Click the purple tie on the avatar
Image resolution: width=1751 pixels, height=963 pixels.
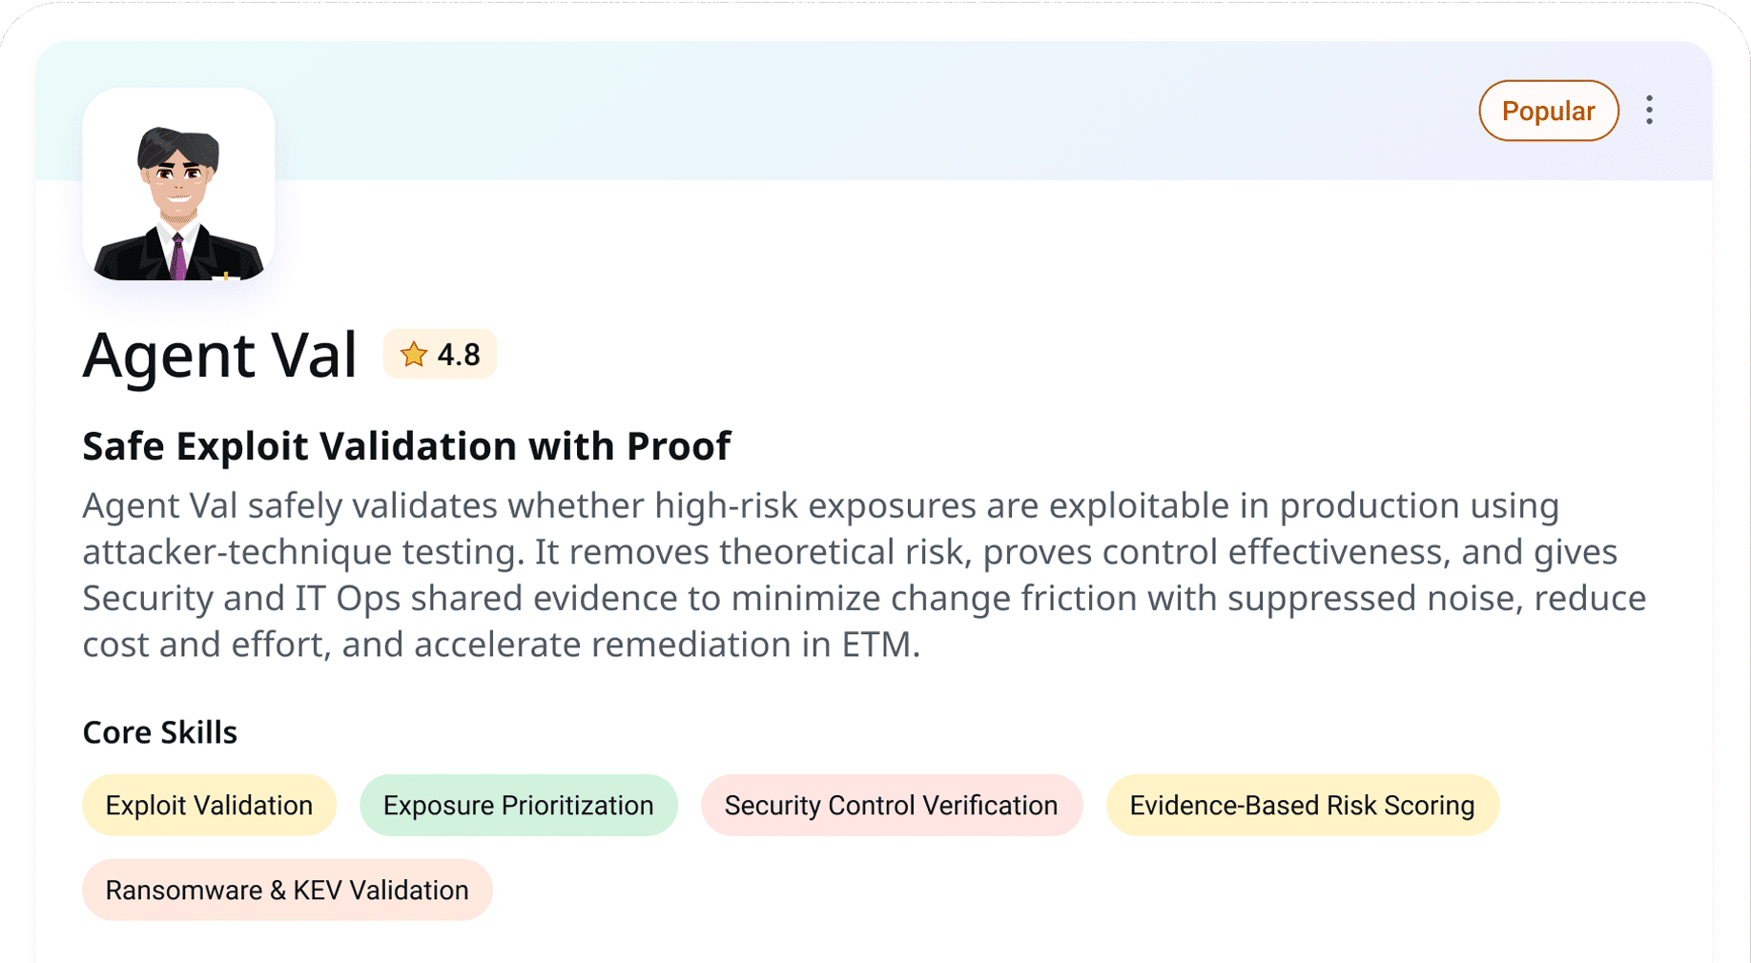pyautogui.click(x=178, y=257)
